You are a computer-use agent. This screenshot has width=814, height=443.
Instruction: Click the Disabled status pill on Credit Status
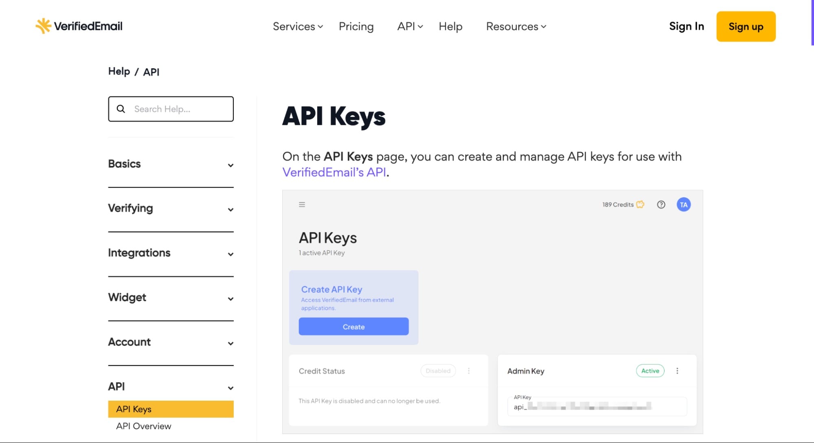438,371
